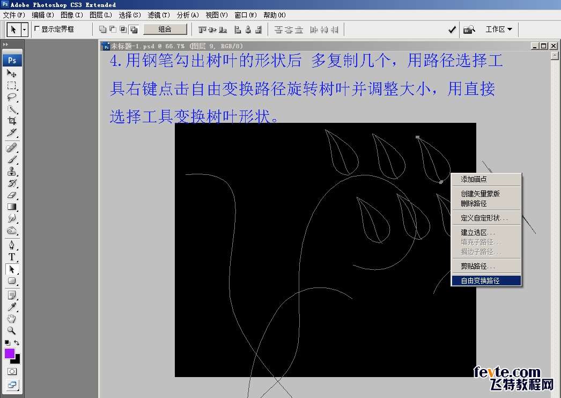This screenshot has width=561, height=398.
Task: Align bottom edges of paths
Action: (223, 30)
